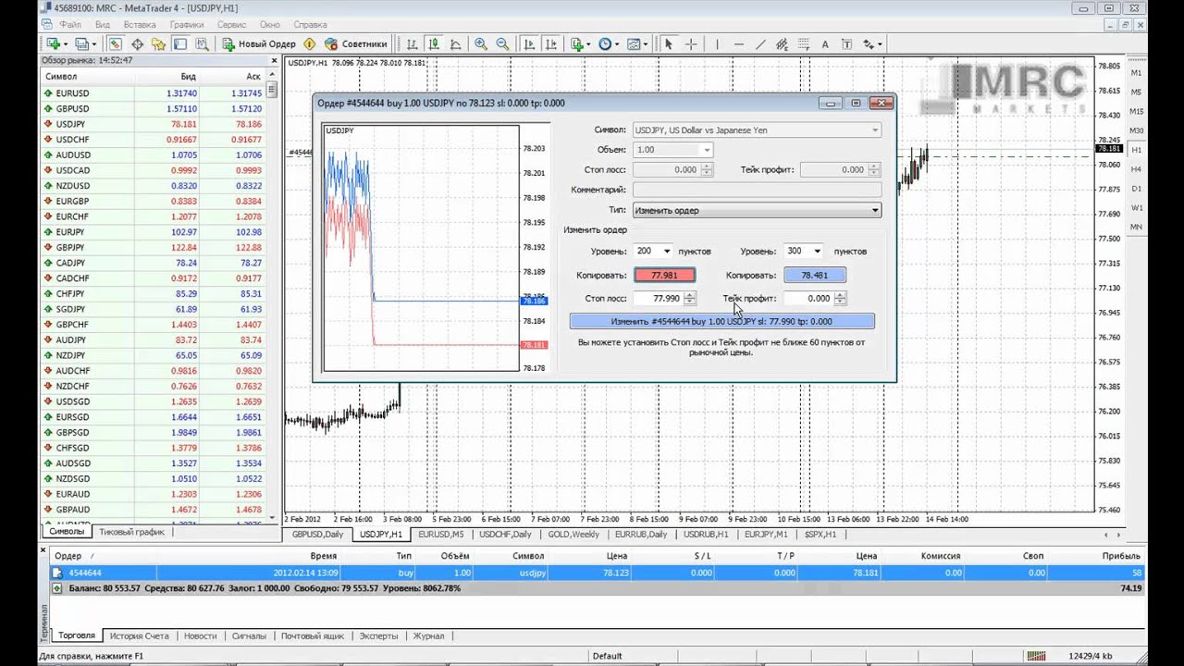
Task: Toggle the Terminal panel icon
Action: (x=180, y=43)
